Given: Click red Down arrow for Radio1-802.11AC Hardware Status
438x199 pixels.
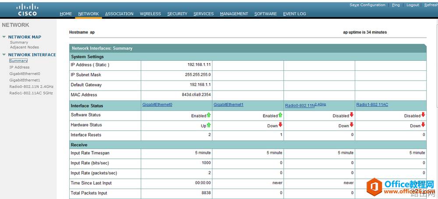Looking at the screenshot, I should [423, 125].
